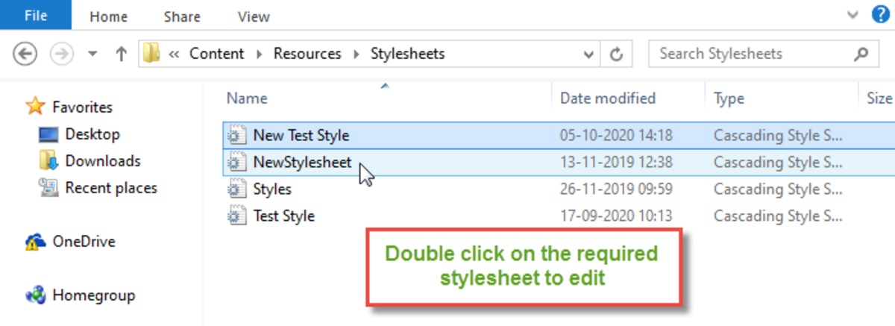Select the New Test Style file
Image resolution: width=895 pixels, height=326 pixels.
click(x=301, y=136)
